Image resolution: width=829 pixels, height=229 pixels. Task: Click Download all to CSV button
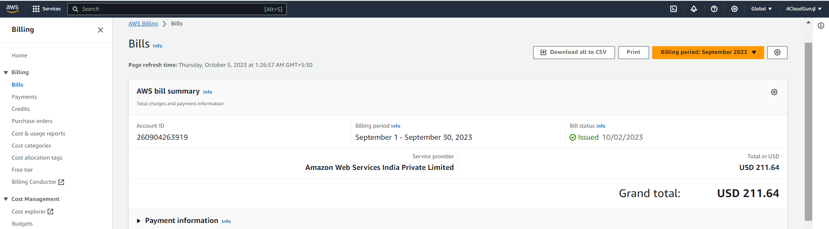(573, 53)
